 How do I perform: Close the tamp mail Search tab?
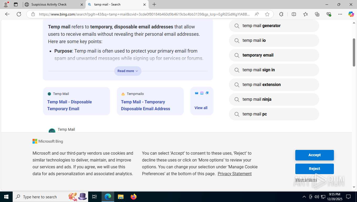[x=144, y=4]
